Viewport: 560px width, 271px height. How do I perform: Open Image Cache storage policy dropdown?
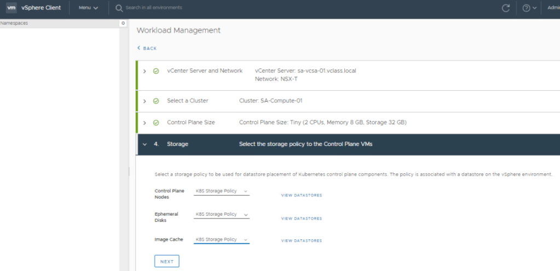click(x=221, y=240)
